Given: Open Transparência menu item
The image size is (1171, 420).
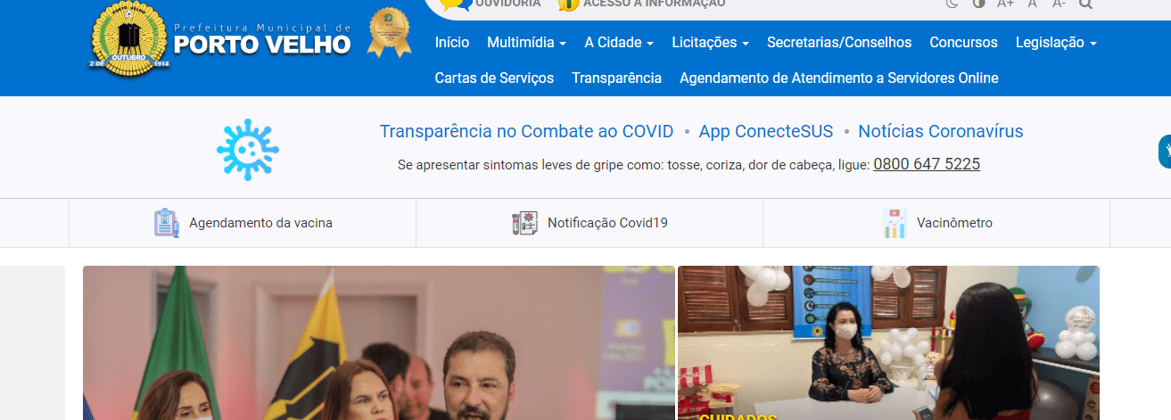Looking at the screenshot, I should click(616, 78).
